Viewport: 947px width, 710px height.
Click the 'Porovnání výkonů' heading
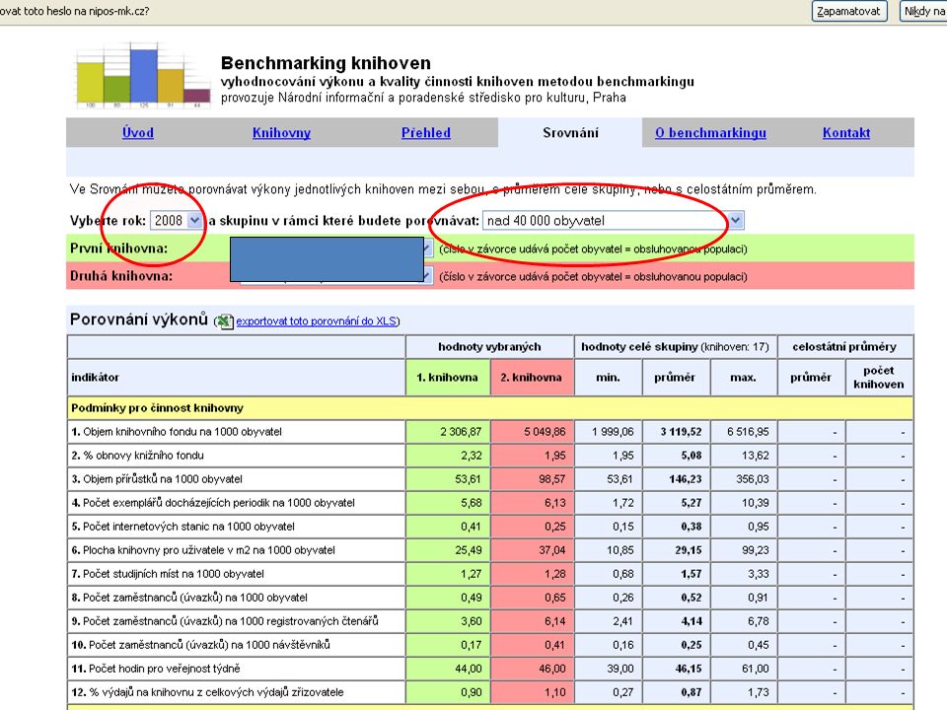click(x=139, y=319)
